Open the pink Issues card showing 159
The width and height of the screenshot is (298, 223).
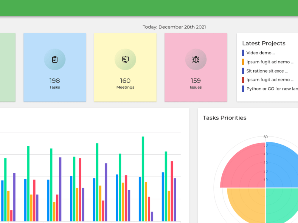[x=196, y=67]
